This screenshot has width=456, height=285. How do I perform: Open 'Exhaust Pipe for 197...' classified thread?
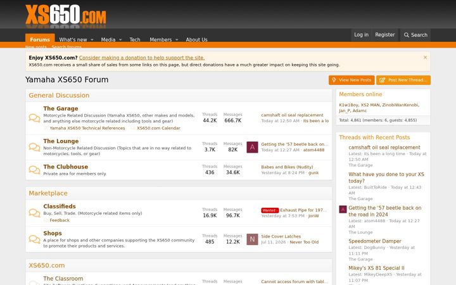coord(303,210)
